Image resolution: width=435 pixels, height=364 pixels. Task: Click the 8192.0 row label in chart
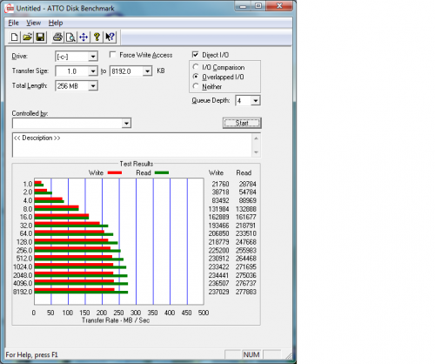coord(23,292)
